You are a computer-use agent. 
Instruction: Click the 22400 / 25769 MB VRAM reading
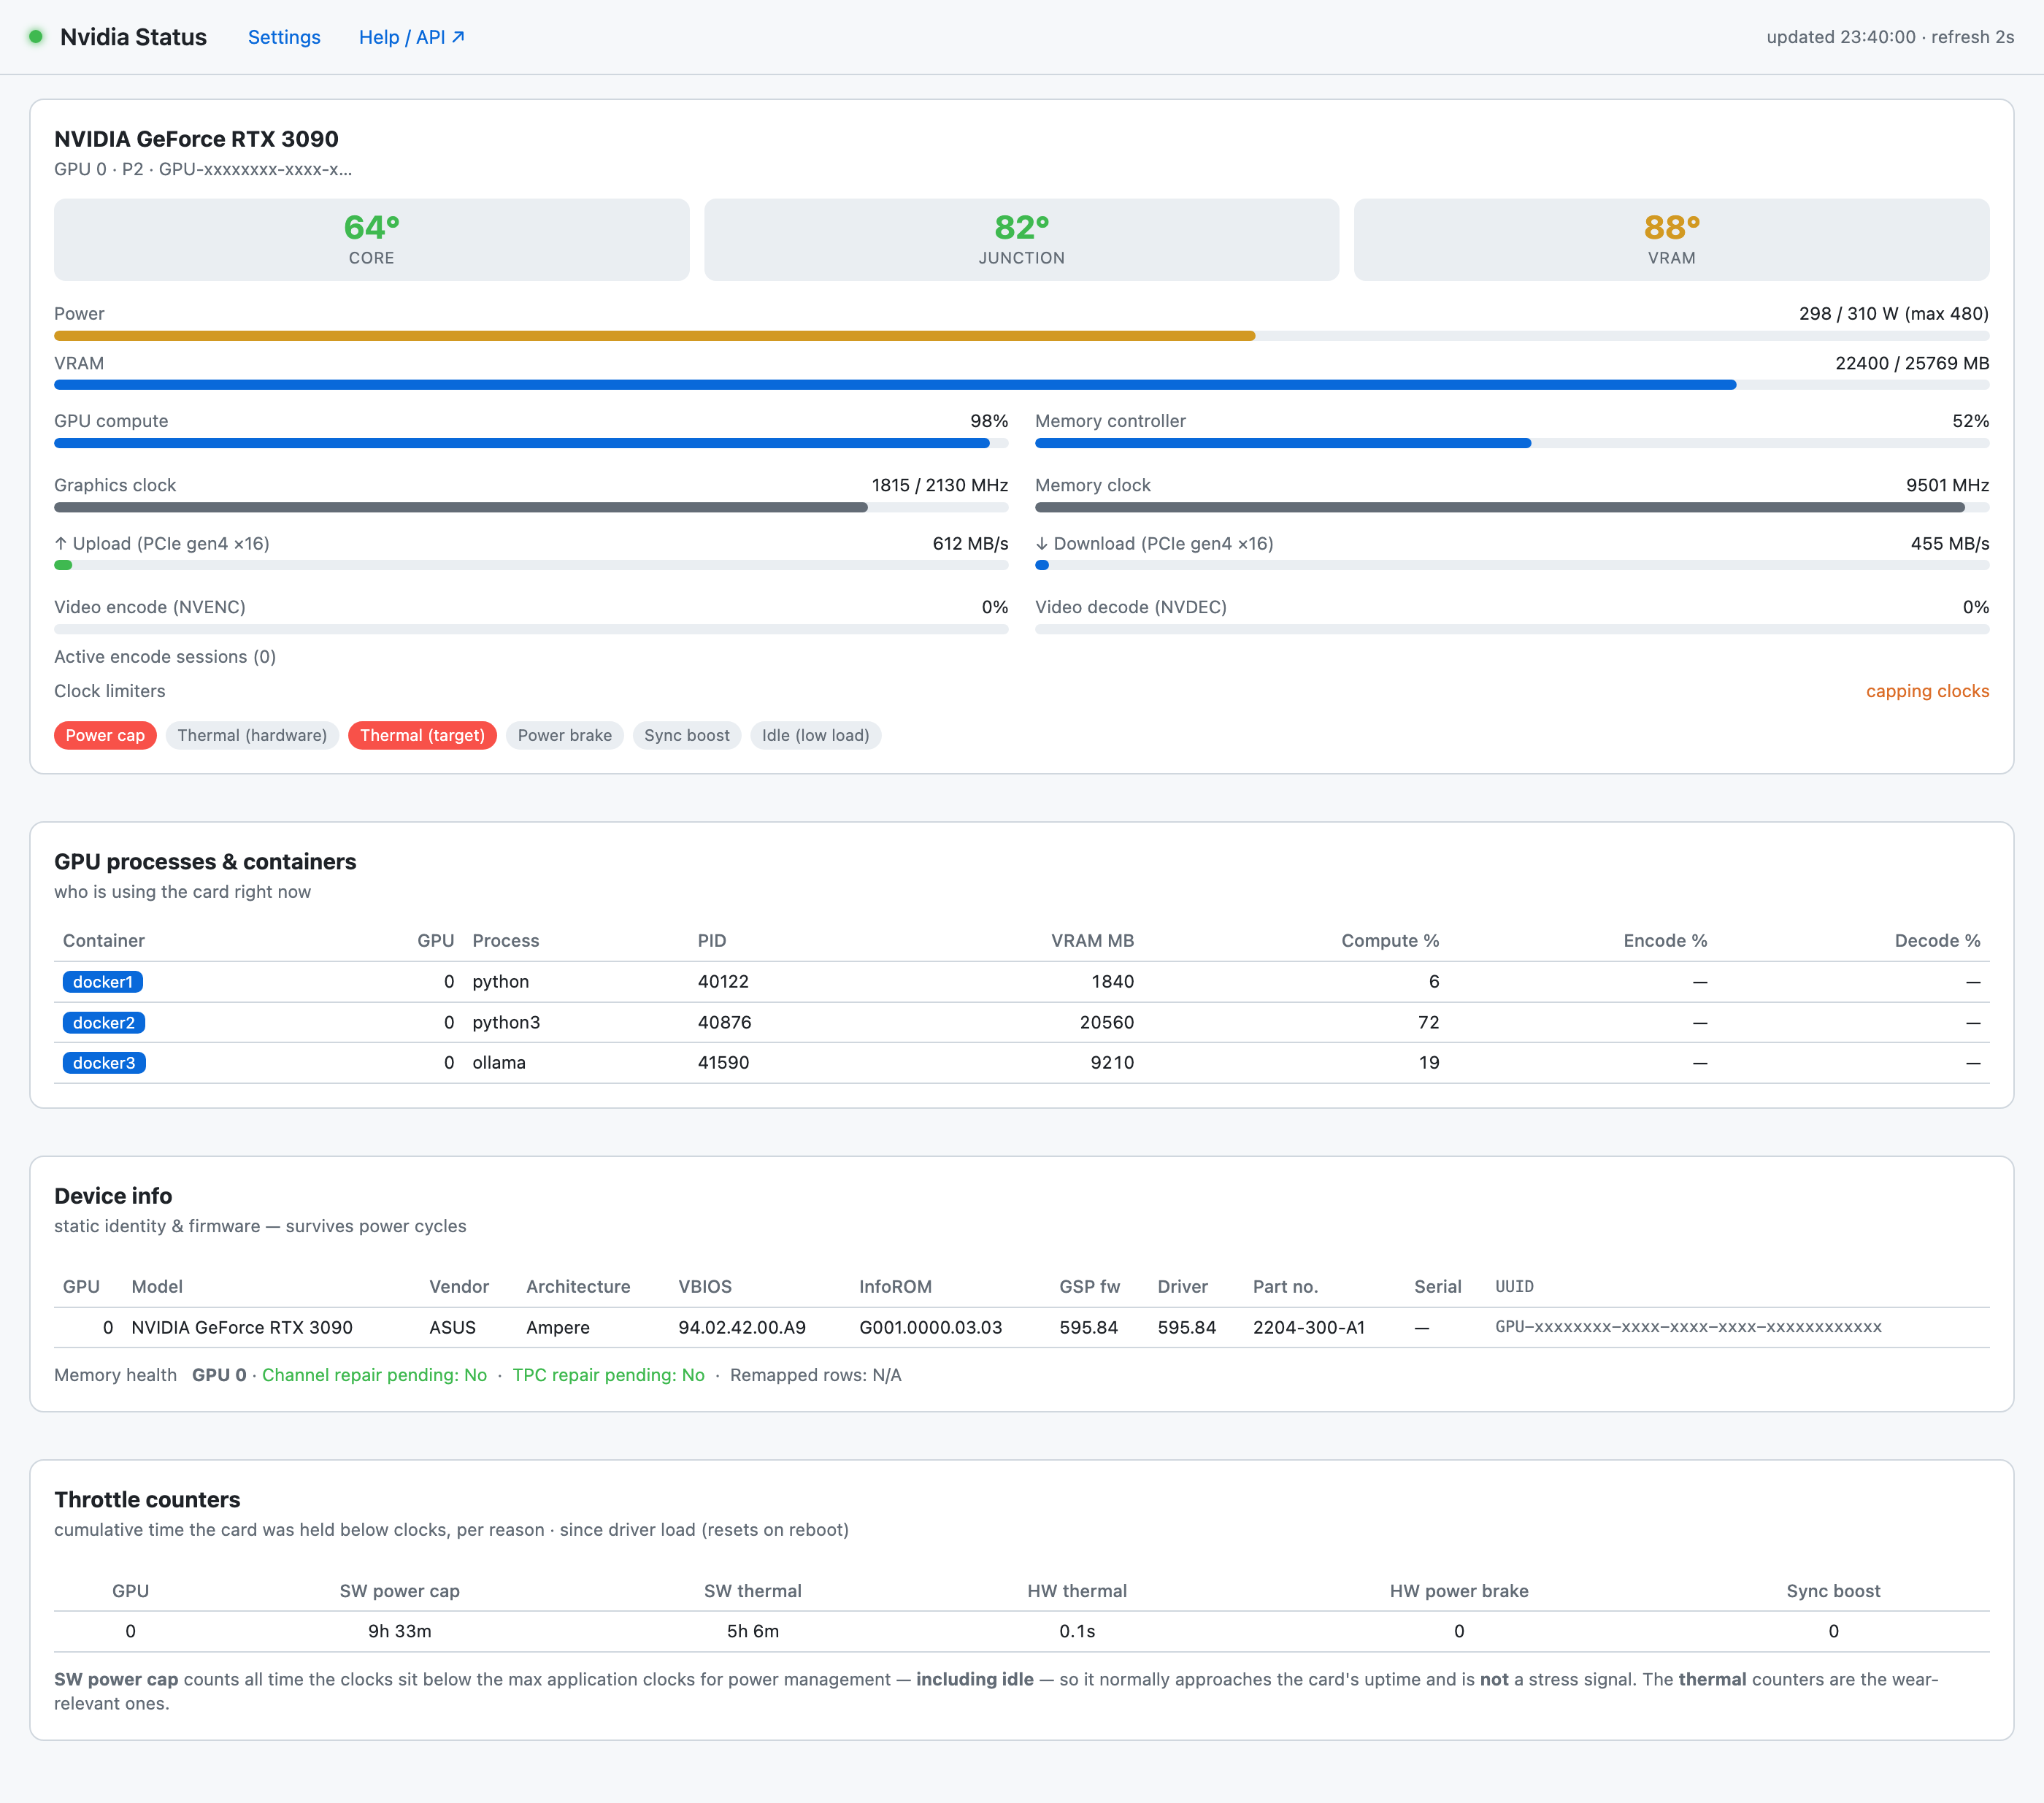[x=1912, y=363]
